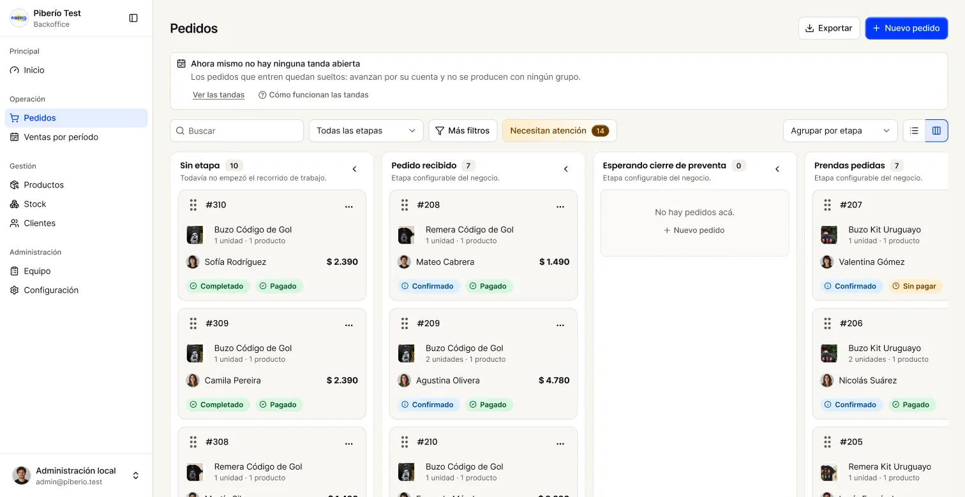Grab the drag handle on order #209
965x497 pixels.
pyautogui.click(x=404, y=323)
